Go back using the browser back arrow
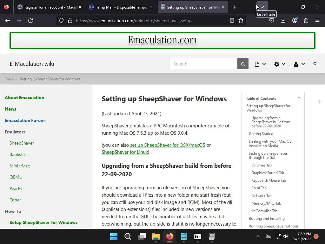The image size is (325, 244). pos(8,21)
